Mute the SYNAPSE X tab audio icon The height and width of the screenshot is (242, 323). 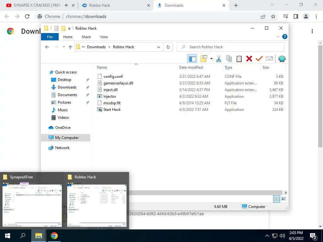[x=66, y=5]
